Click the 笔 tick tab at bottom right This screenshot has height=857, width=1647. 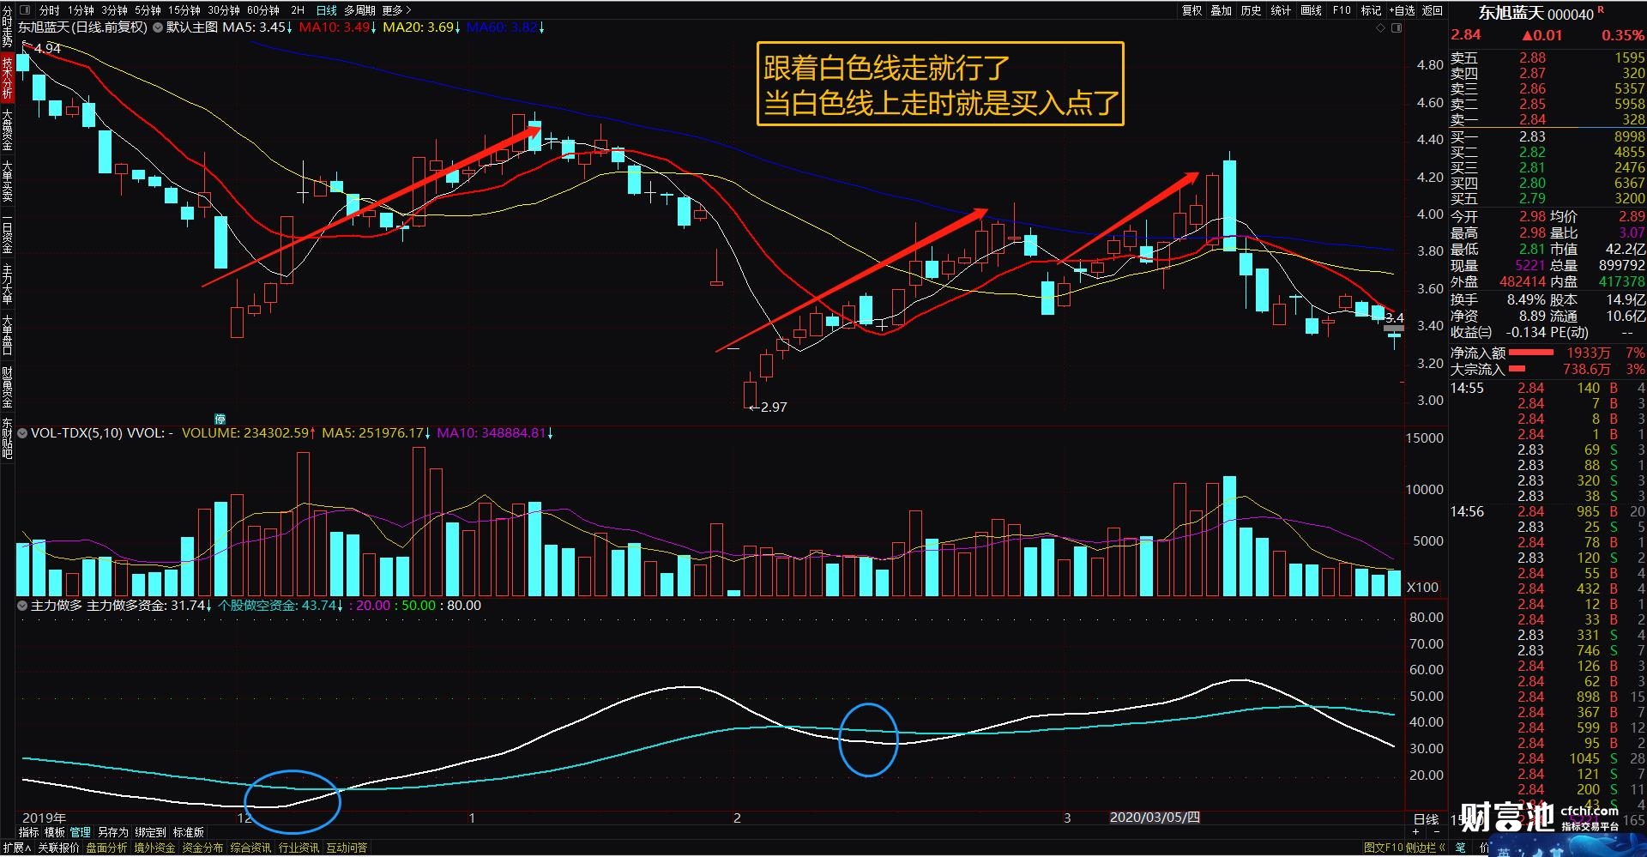tap(1460, 848)
